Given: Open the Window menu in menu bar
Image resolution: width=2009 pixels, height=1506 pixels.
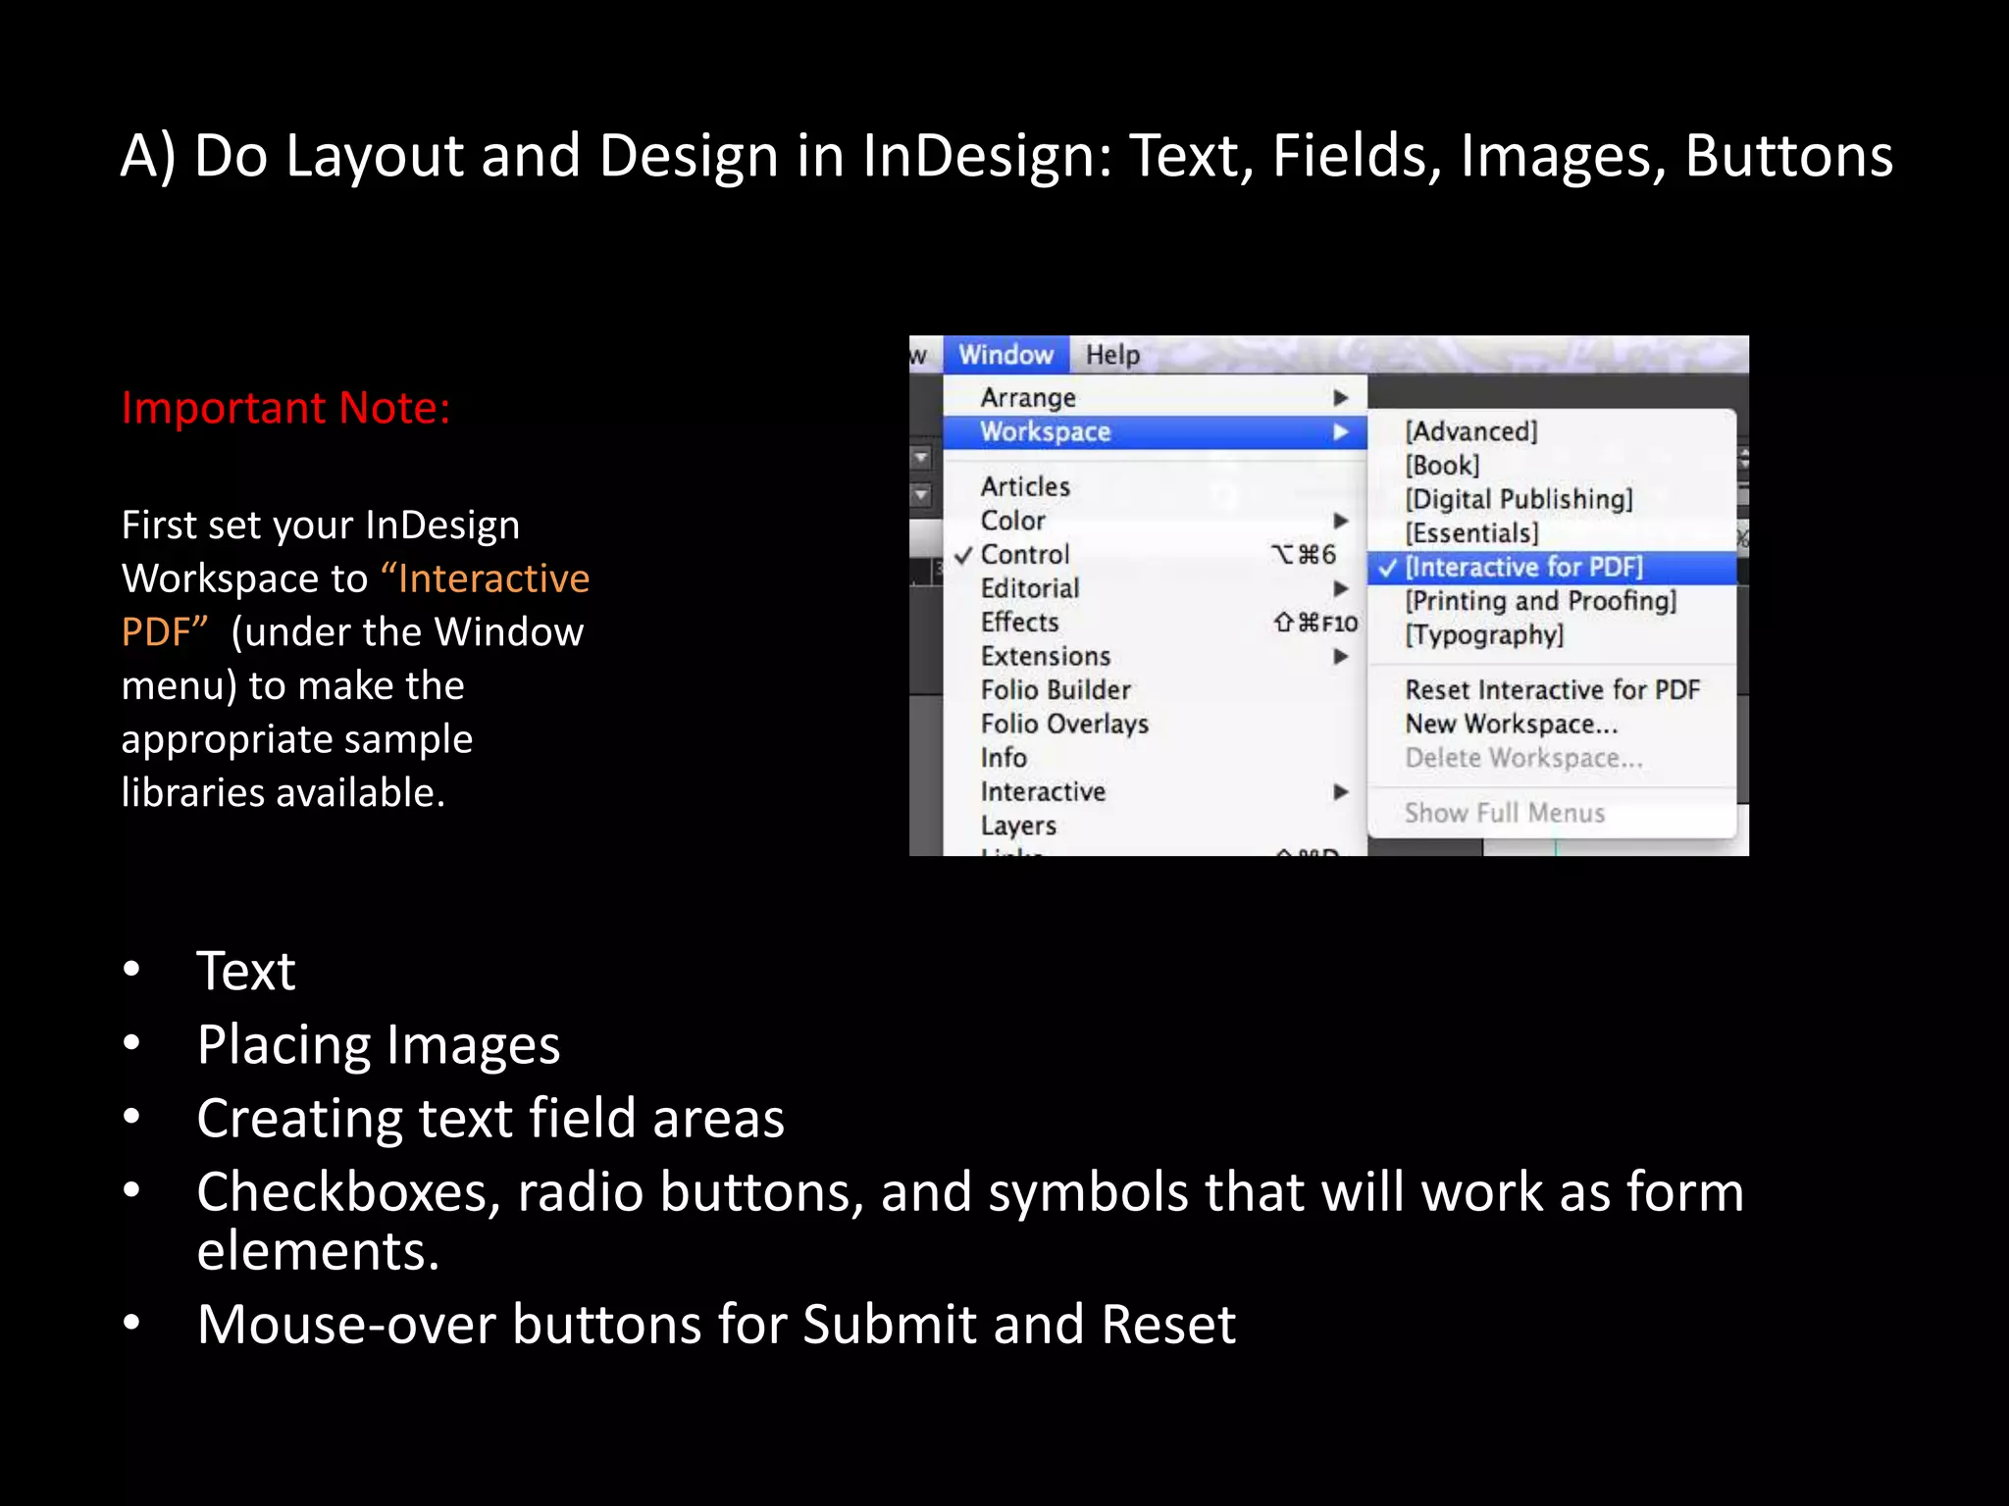Looking at the screenshot, I should [1005, 354].
